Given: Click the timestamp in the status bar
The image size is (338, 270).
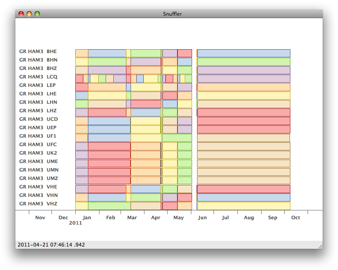Looking at the screenshot, I should tap(51, 245).
